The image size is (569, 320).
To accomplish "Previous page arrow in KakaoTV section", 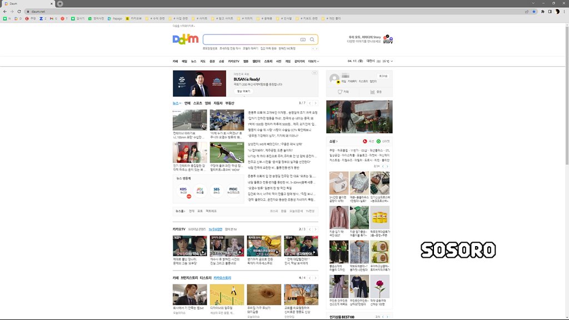I will click(x=310, y=229).
